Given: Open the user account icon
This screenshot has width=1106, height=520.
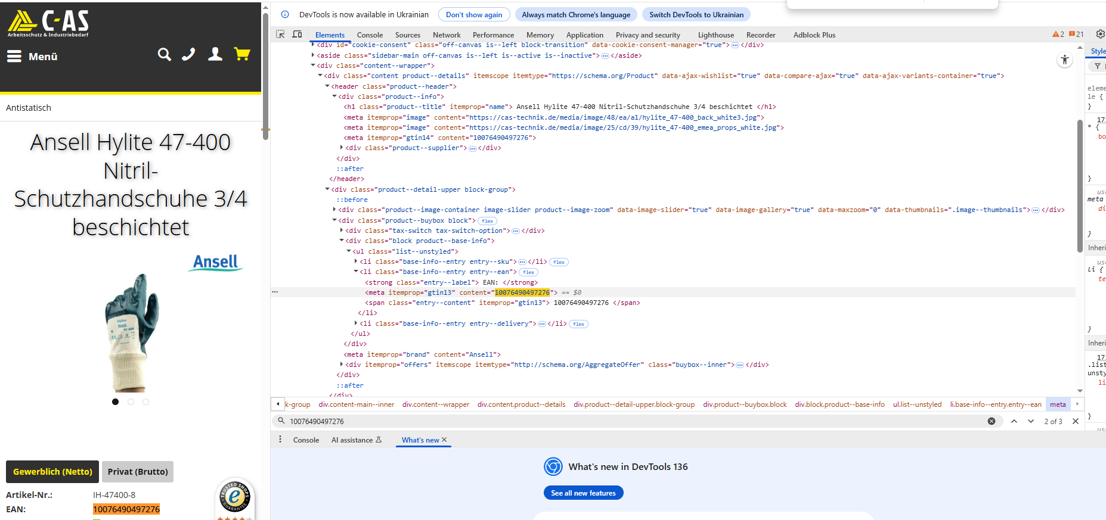Looking at the screenshot, I should click(215, 55).
